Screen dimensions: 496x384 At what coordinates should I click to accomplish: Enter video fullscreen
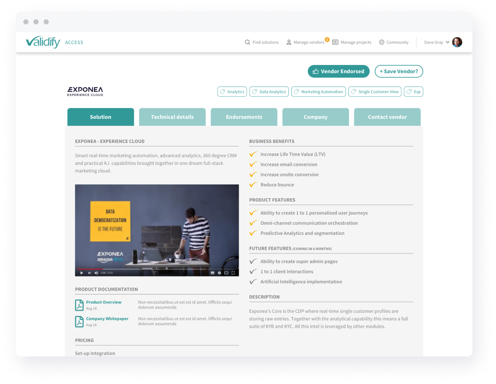click(x=233, y=273)
